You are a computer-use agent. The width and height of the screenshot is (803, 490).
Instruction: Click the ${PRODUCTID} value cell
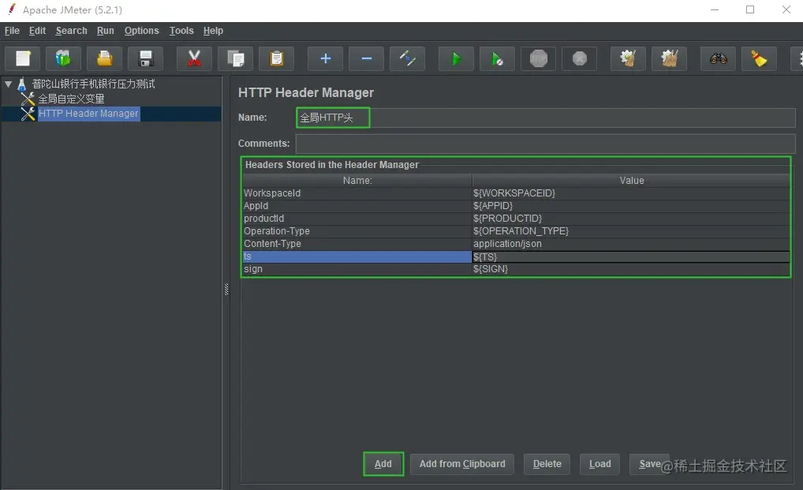(632, 218)
